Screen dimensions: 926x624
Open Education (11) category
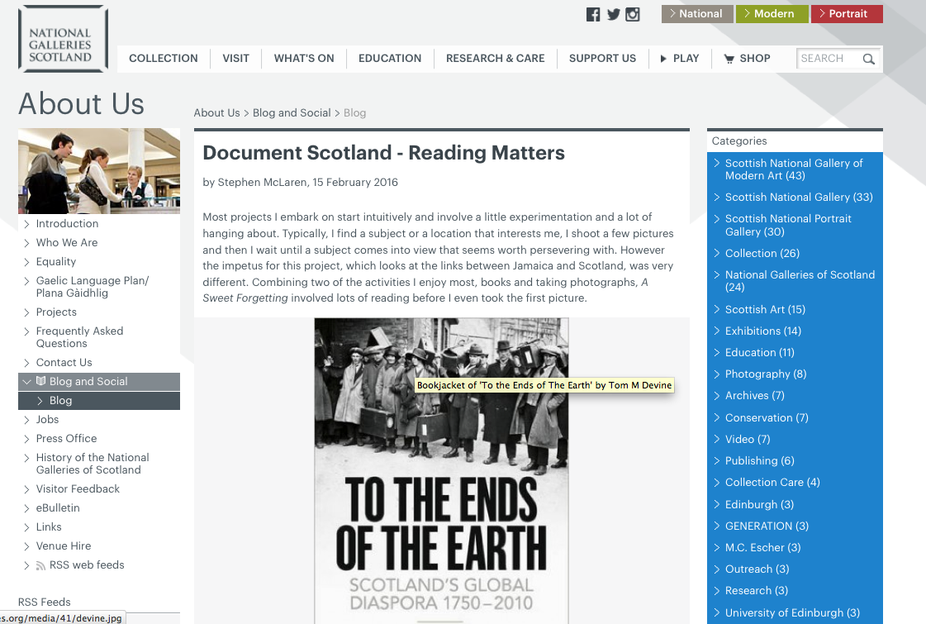coord(760,353)
